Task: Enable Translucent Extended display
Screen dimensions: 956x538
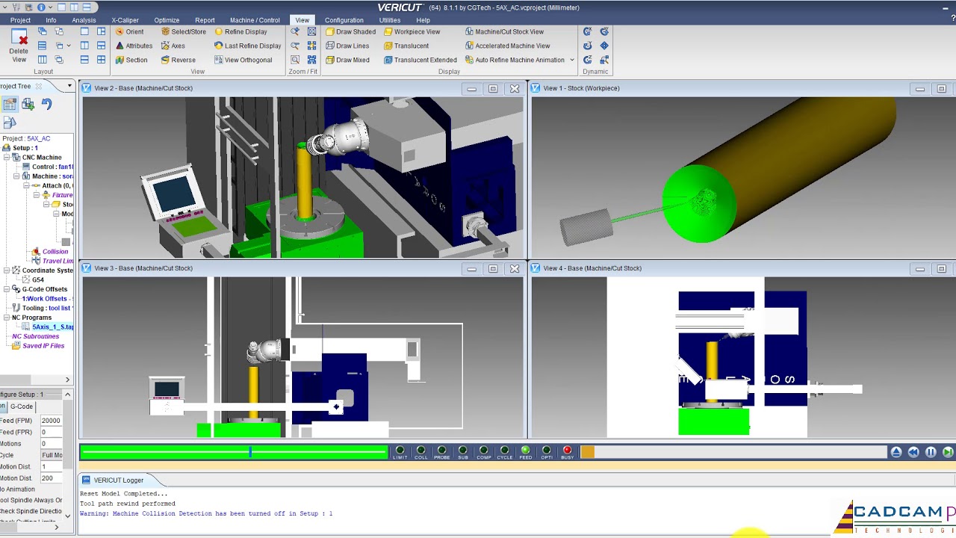Action: pyautogui.click(x=420, y=60)
